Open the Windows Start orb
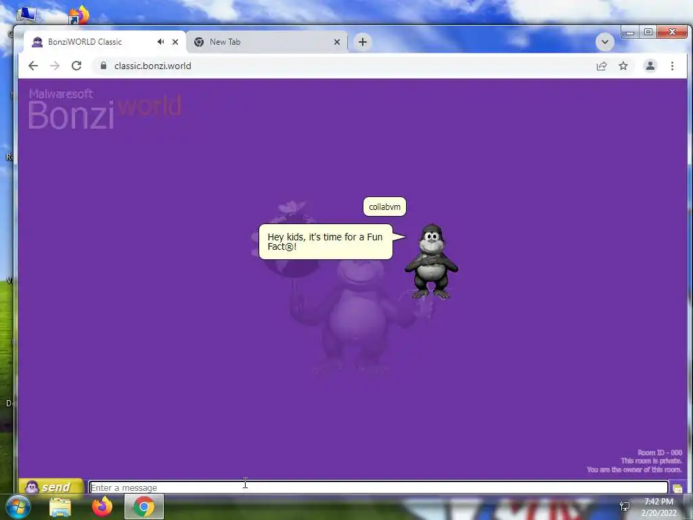 18,506
